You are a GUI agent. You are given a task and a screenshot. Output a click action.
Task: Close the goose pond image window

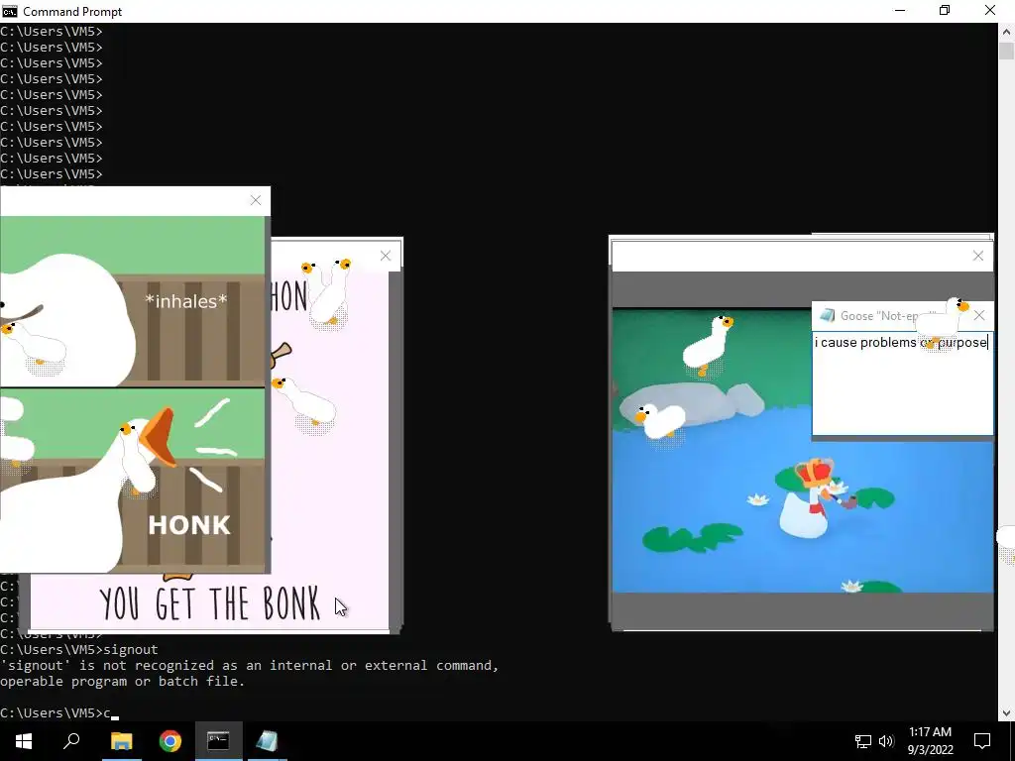pyautogui.click(x=978, y=256)
